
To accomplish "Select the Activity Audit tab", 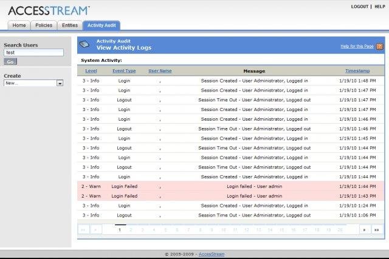I will pos(102,25).
